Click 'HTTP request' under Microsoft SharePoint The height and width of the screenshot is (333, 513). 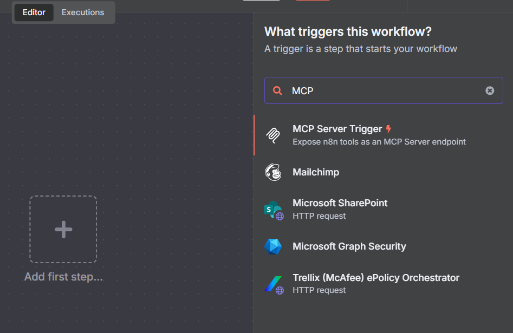click(319, 216)
